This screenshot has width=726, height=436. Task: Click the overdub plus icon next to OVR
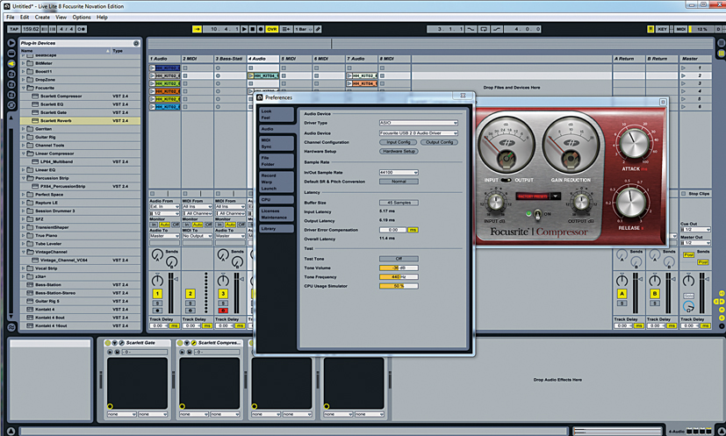coord(285,29)
